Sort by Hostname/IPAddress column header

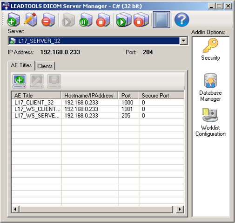click(x=90, y=95)
